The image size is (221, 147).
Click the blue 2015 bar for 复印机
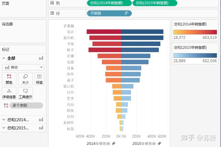(142, 38)
